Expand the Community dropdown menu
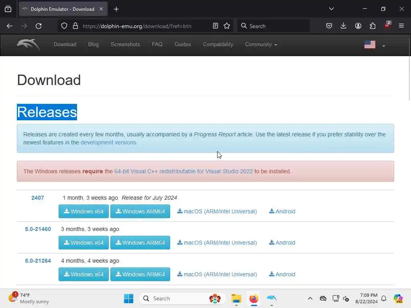This screenshot has width=411, height=308. 261,45
